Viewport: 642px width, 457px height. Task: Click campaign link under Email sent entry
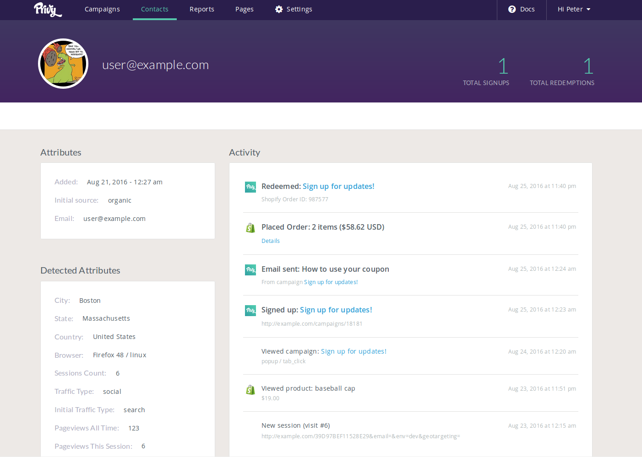click(x=331, y=282)
